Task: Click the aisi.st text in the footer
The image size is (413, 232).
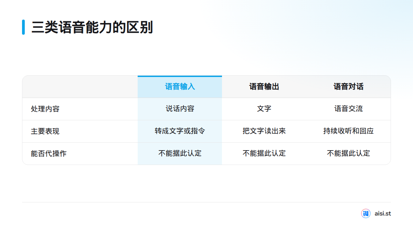Action: coord(383,213)
